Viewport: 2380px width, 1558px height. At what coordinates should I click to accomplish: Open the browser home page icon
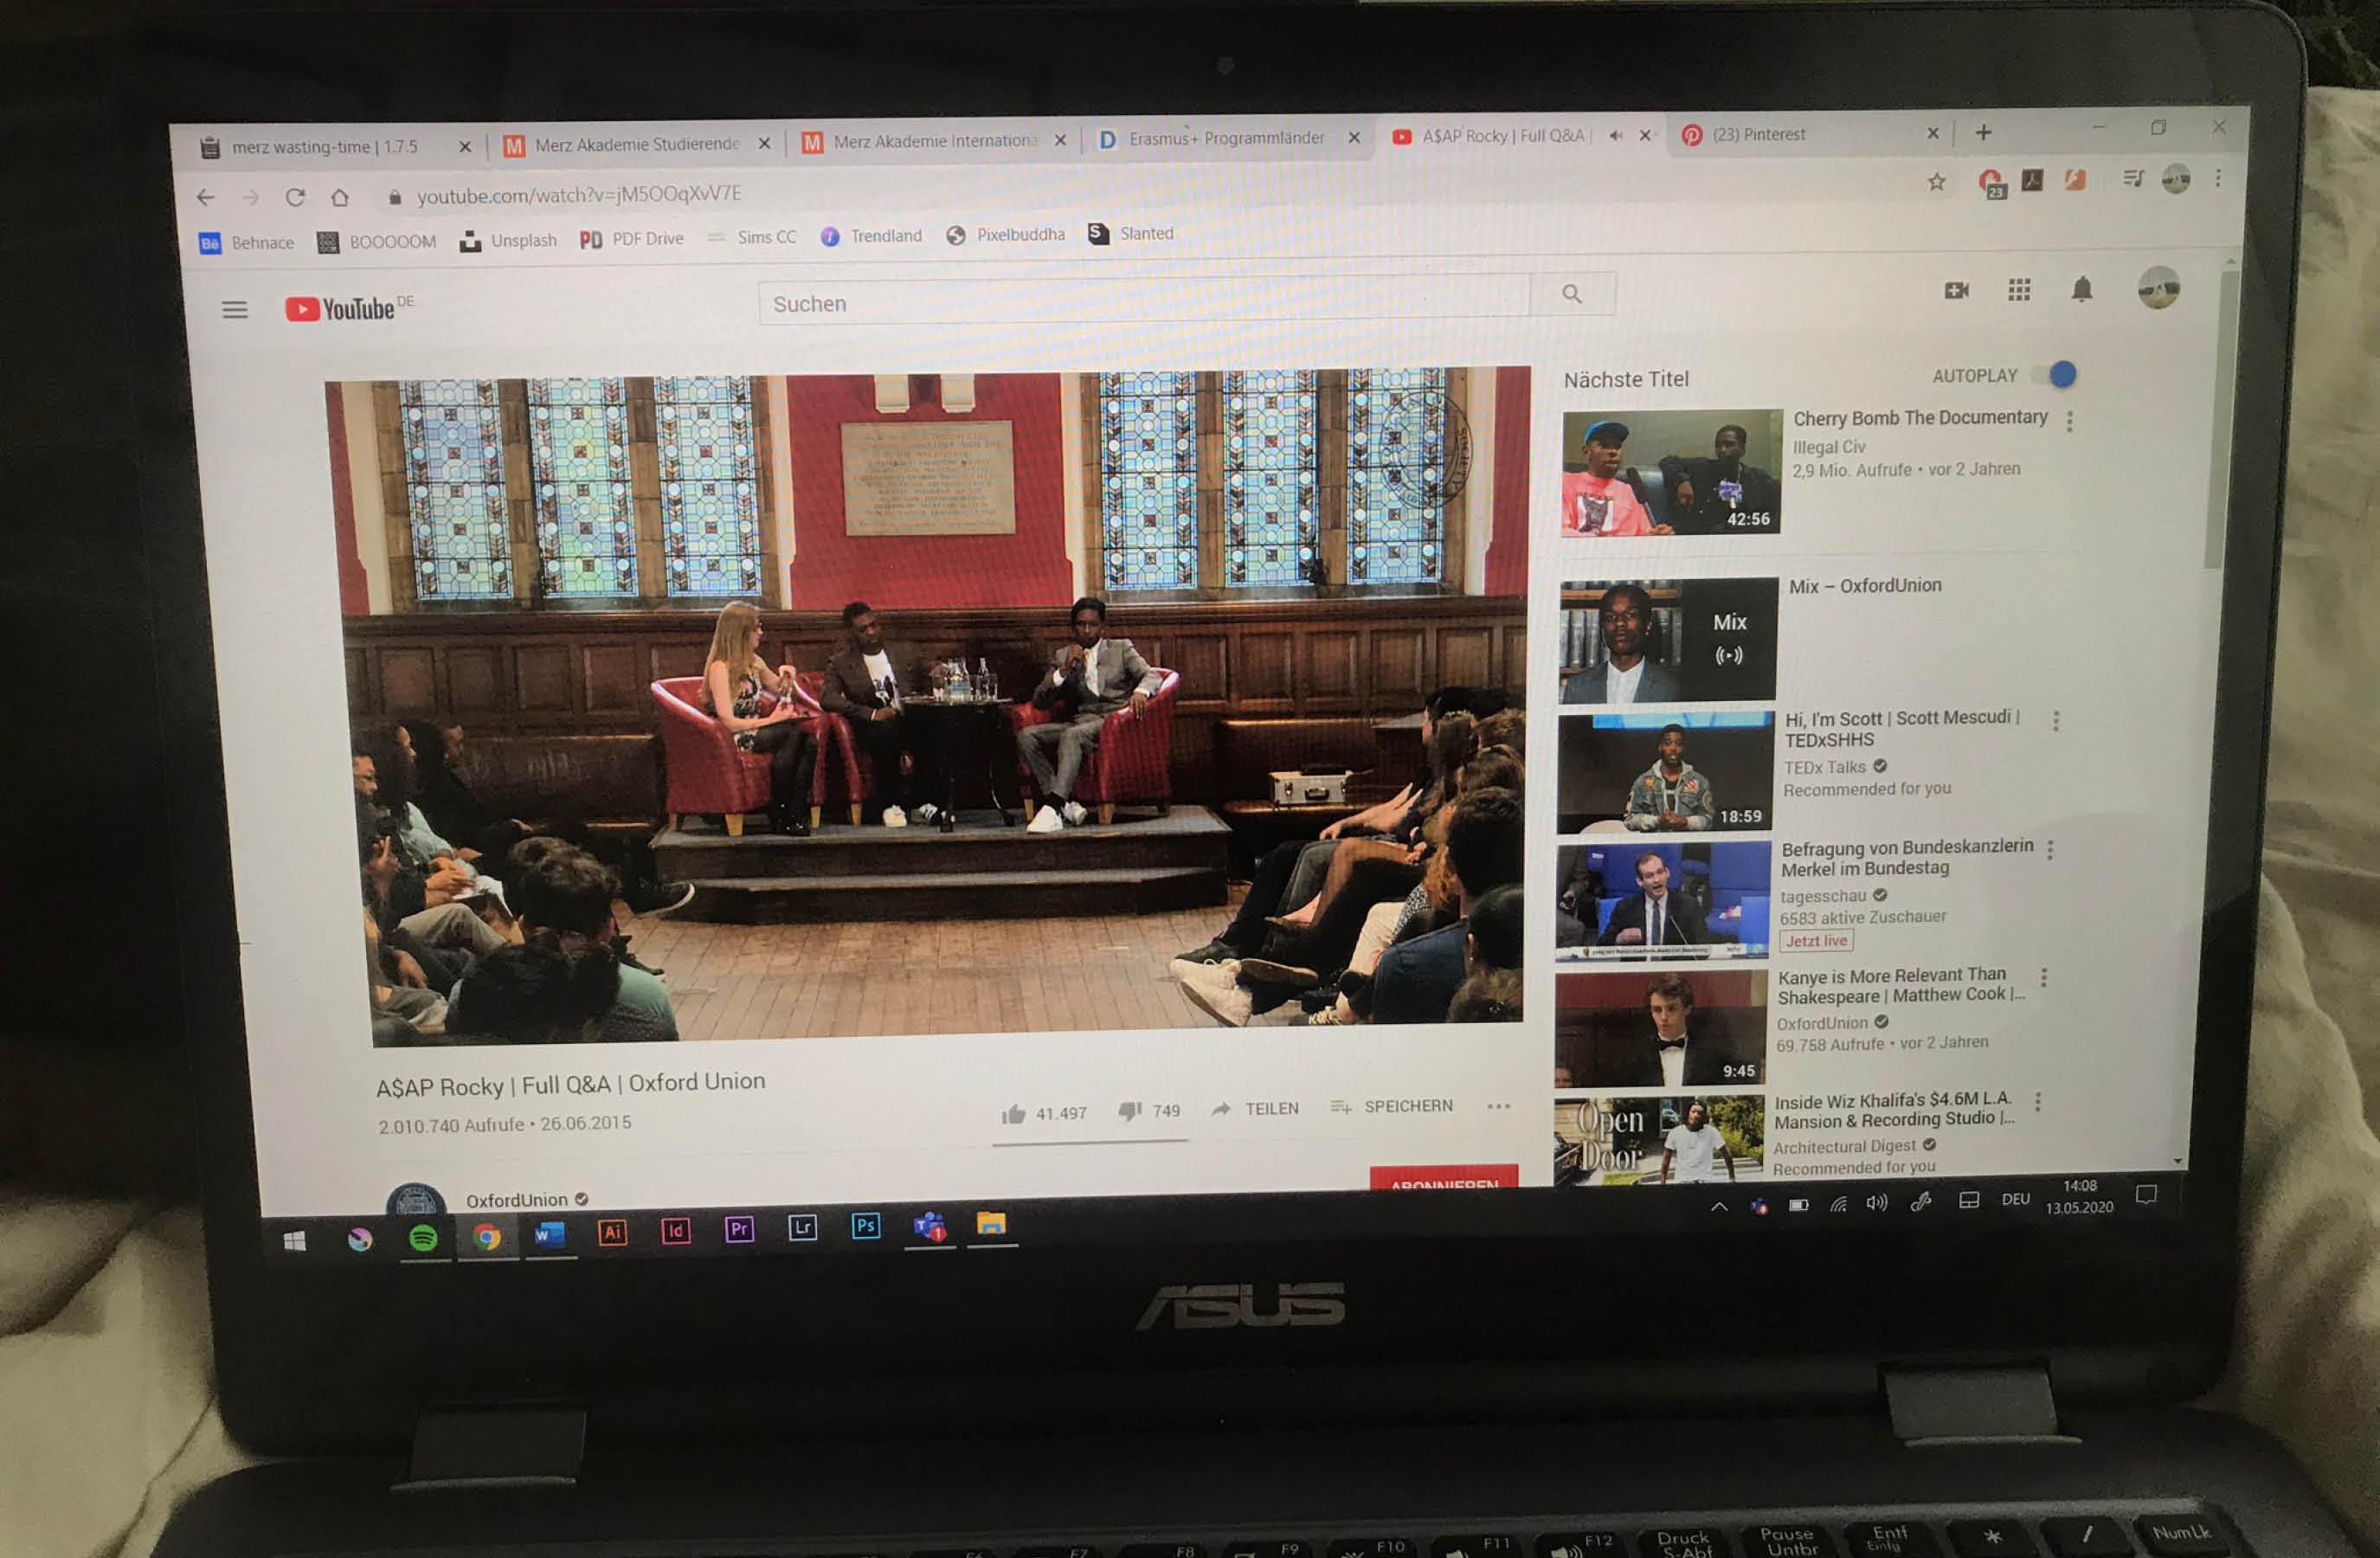pyautogui.click(x=340, y=197)
